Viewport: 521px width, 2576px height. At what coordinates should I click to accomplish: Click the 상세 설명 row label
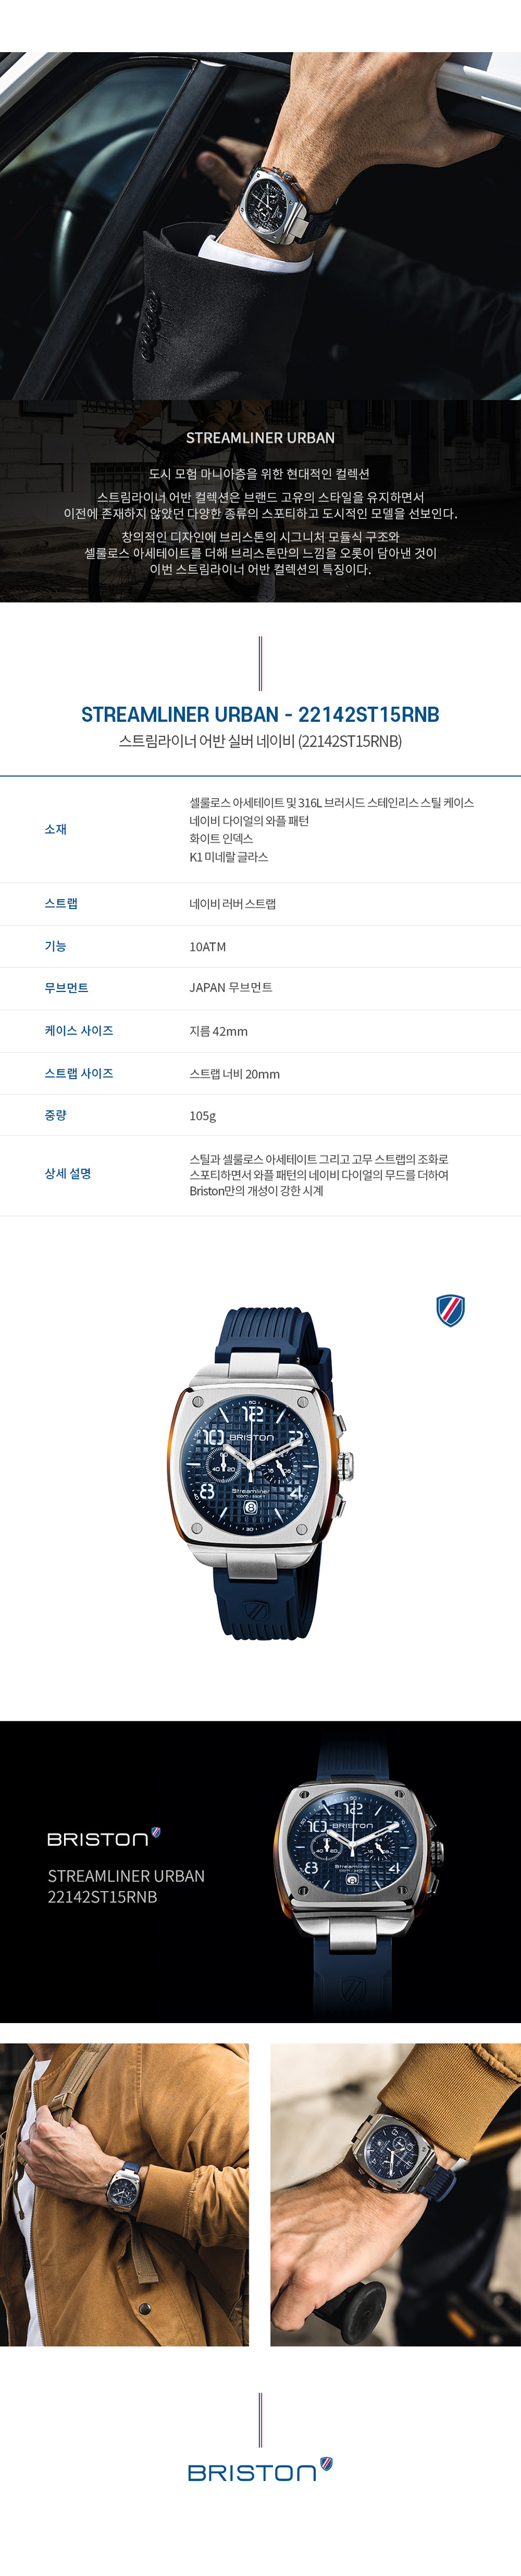(68, 1173)
